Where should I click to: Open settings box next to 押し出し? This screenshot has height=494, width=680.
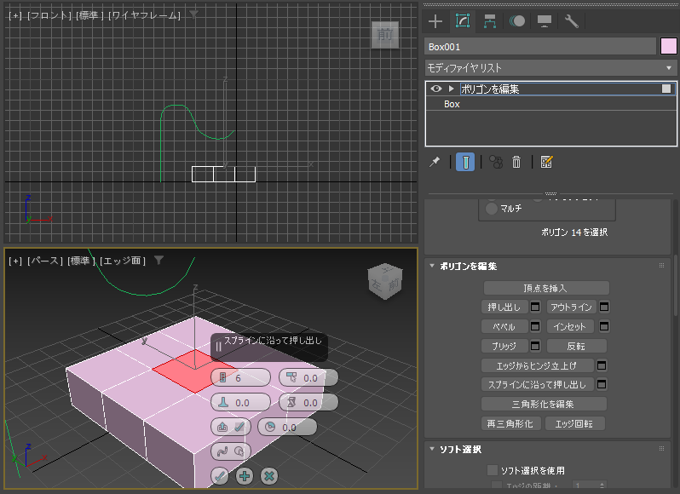(x=535, y=307)
